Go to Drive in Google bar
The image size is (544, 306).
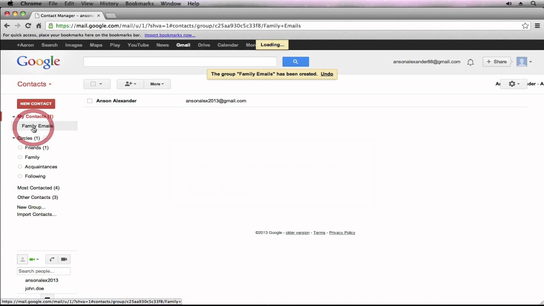(204, 45)
